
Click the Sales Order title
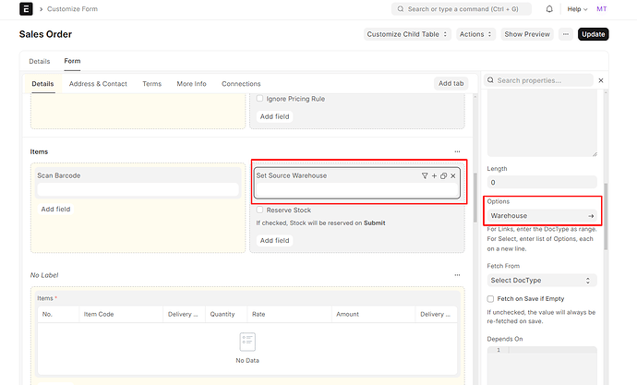[45, 34]
